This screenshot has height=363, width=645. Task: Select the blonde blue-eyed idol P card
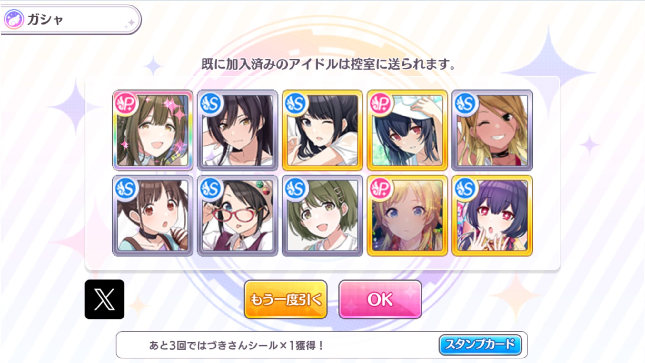click(x=407, y=216)
